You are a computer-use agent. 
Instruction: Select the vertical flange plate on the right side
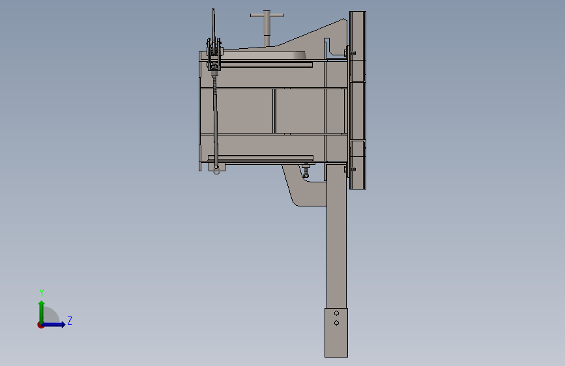point(358,100)
